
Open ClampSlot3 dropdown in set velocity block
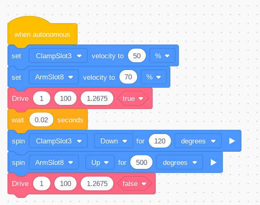(x=58, y=56)
